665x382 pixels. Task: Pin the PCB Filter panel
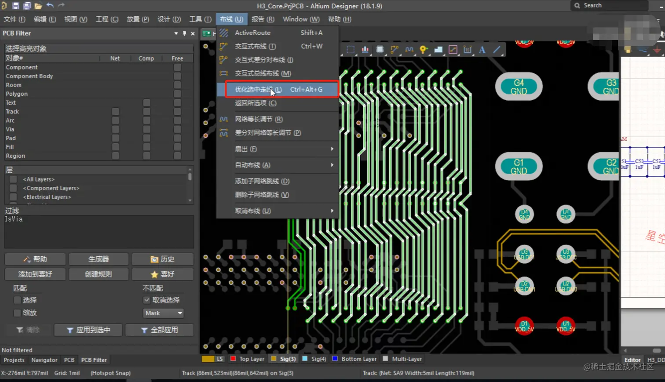184,33
